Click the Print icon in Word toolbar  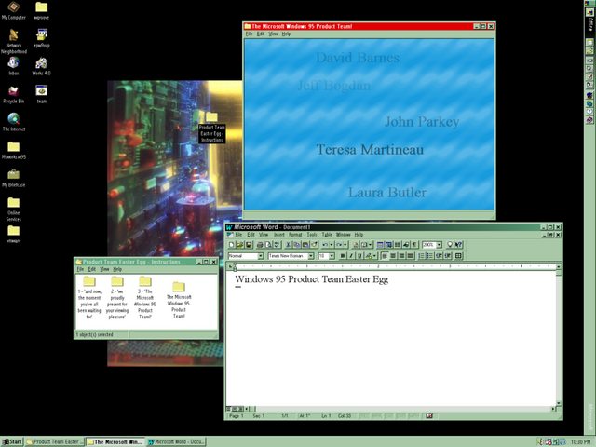pyautogui.click(x=260, y=245)
